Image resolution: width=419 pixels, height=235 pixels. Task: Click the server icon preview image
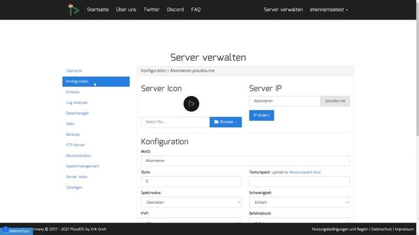[x=191, y=104]
